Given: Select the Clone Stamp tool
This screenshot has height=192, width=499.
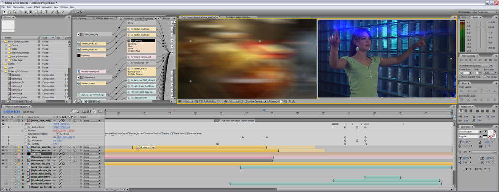Looking at the screenshot, I should tap(57, 12).
